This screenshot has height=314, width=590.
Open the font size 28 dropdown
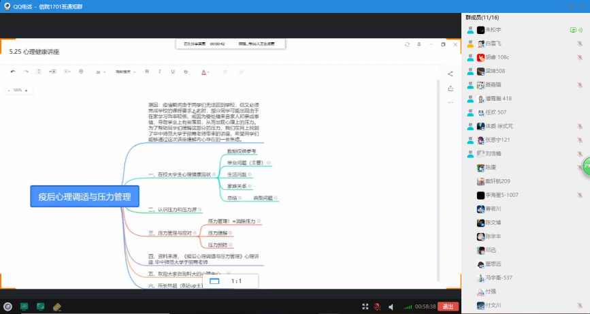101,72
